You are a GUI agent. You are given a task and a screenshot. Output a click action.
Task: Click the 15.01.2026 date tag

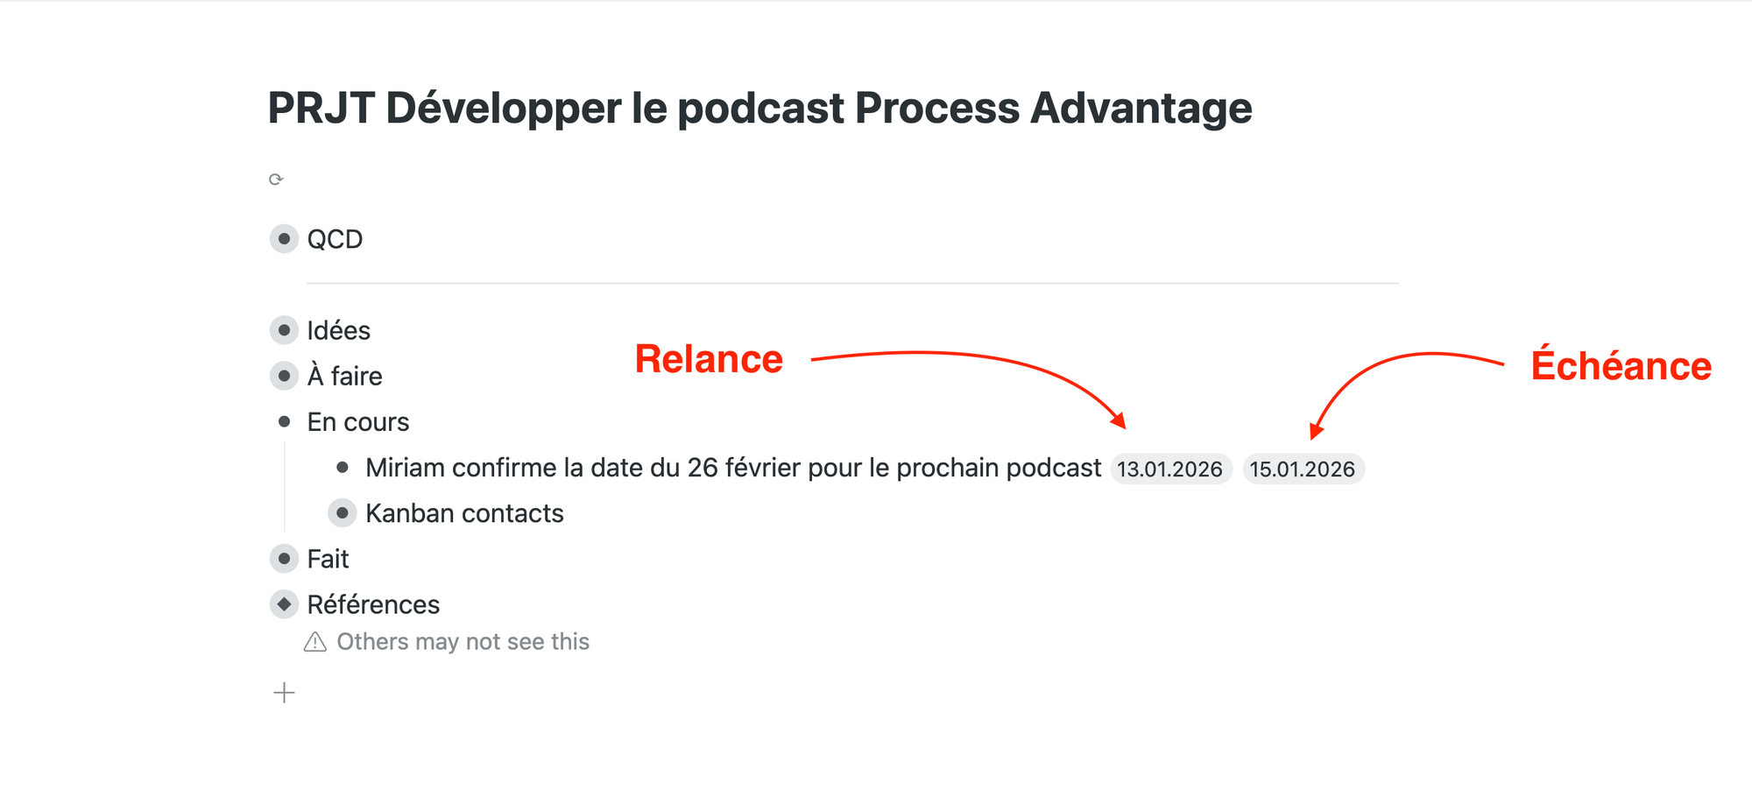[1303, 469]
